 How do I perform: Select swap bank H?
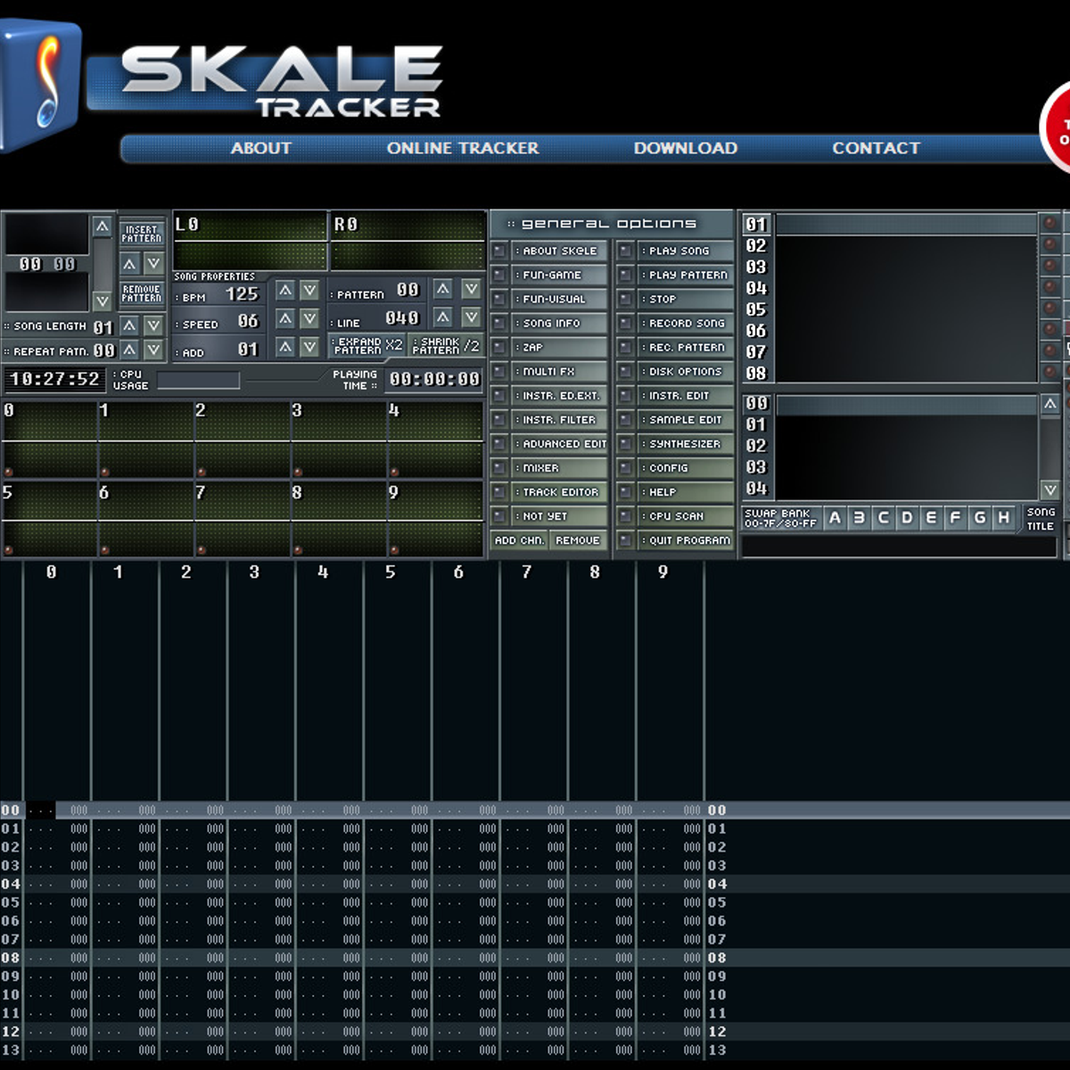click(x=1003, y=517)
